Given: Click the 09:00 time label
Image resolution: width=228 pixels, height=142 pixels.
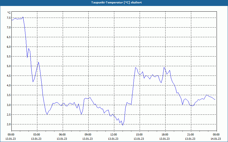Looking at the screenshot, I should point(88,135).
